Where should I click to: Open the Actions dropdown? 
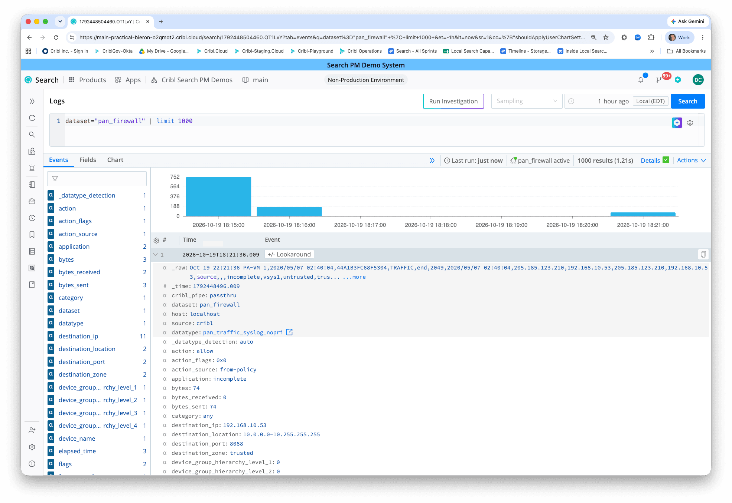pos(691,160)
